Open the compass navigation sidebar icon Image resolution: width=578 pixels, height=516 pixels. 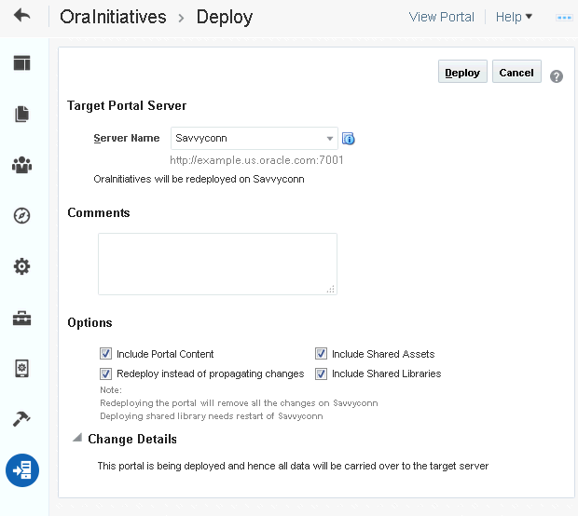tap(22, 216)
